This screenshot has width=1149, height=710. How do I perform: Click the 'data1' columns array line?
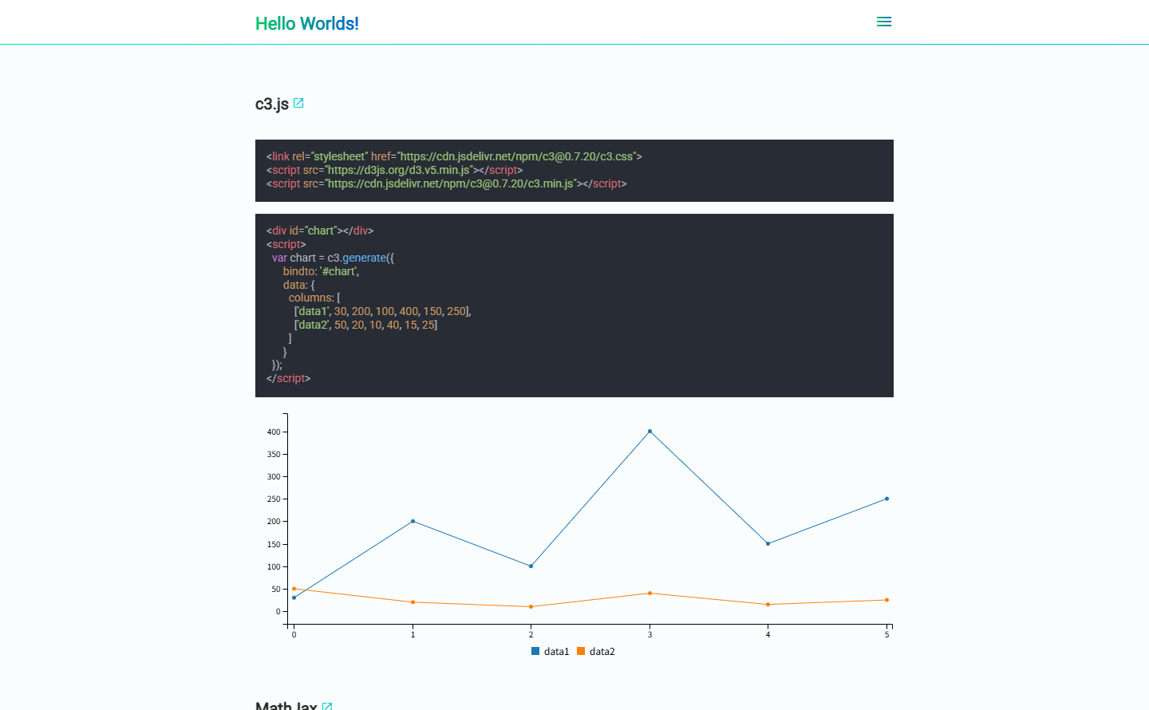tap(382, 311)
